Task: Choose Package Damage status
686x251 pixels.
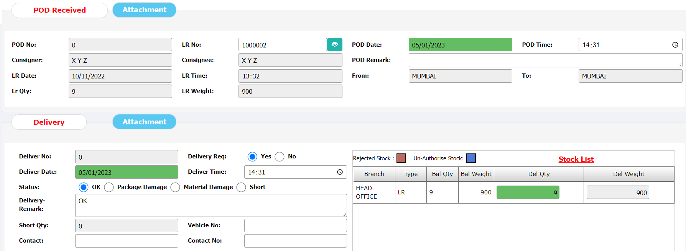Action: [x=109, y=187]
